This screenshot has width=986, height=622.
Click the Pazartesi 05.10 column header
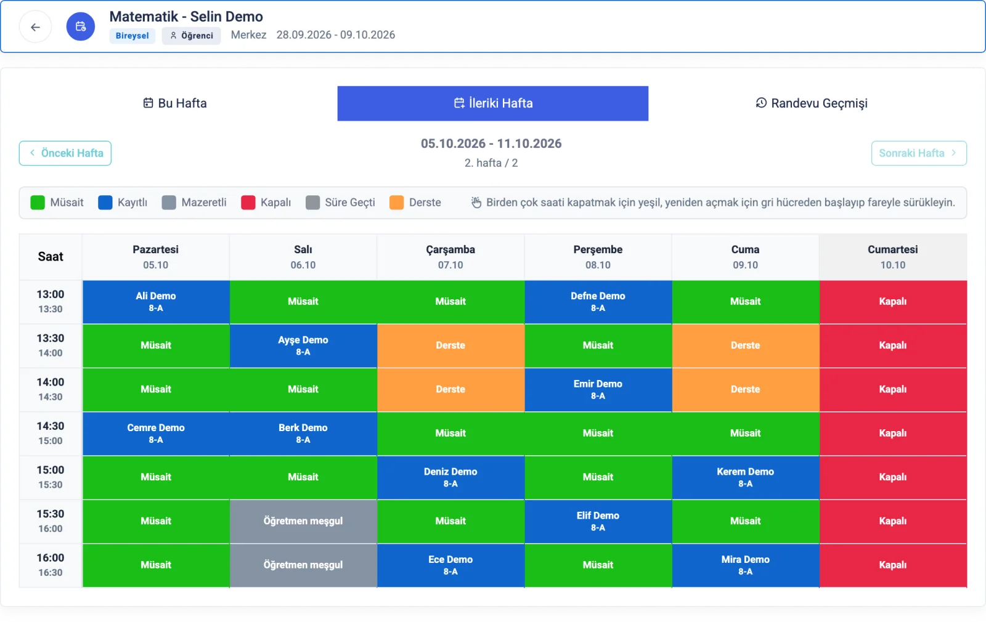(156, 257)
